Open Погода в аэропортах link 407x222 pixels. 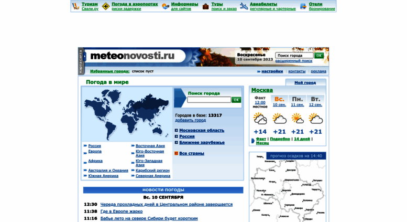[135, 4]
